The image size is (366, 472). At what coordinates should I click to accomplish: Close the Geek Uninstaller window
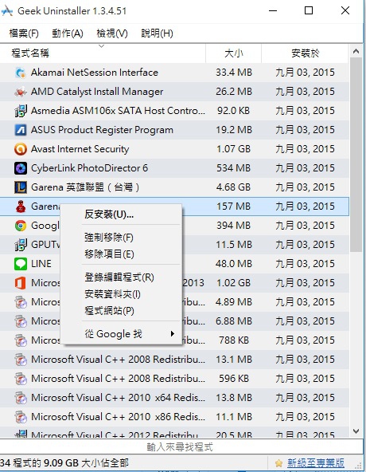(x=345, y=11)
